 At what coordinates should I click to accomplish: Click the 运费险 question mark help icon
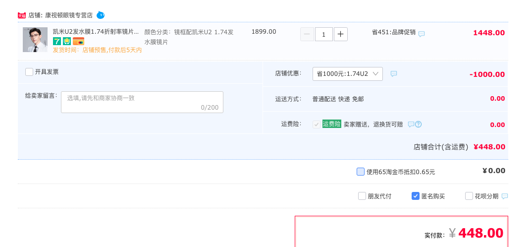click(x=419, y=124)
